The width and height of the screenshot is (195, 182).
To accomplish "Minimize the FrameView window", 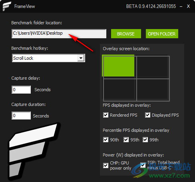I will tap(181, 6).
